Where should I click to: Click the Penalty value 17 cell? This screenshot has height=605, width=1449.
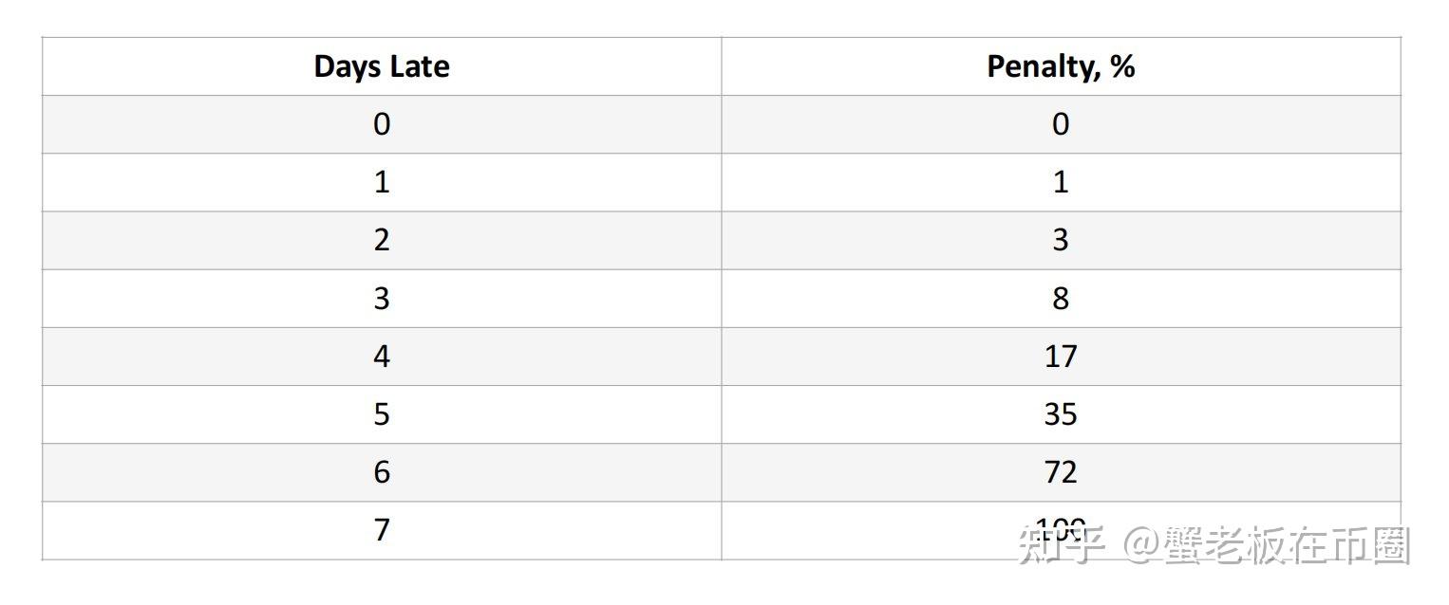point(1061,357)
